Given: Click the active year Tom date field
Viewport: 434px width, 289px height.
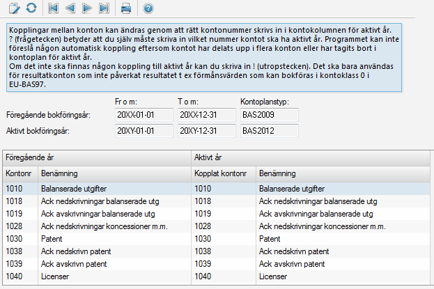Looking at the screenshot, I should click(206, 130).
